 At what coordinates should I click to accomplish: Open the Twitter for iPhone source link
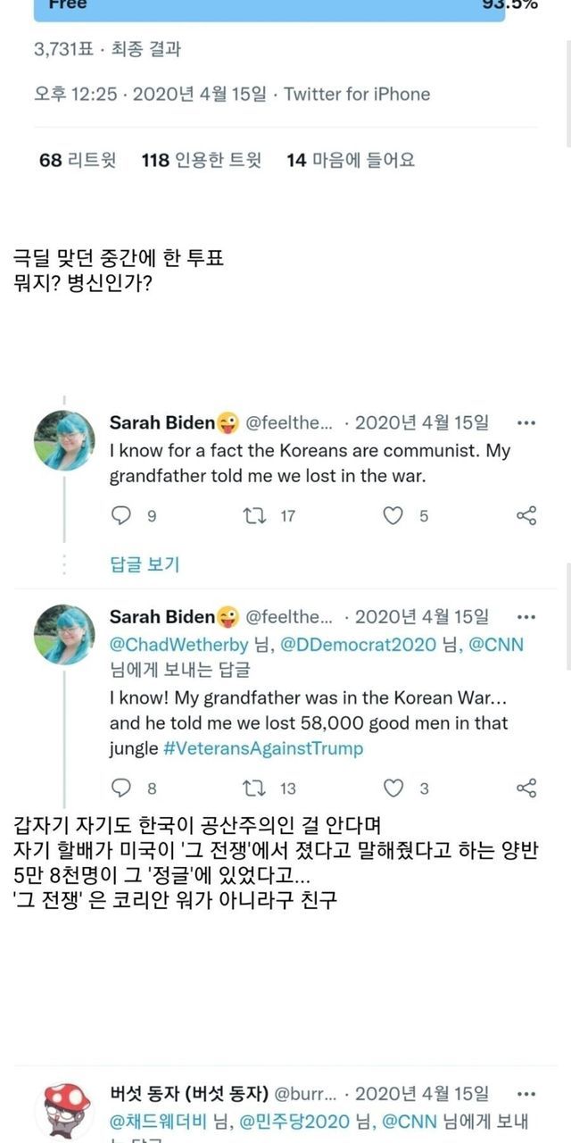pyautogui.click(x=357, y=95)
